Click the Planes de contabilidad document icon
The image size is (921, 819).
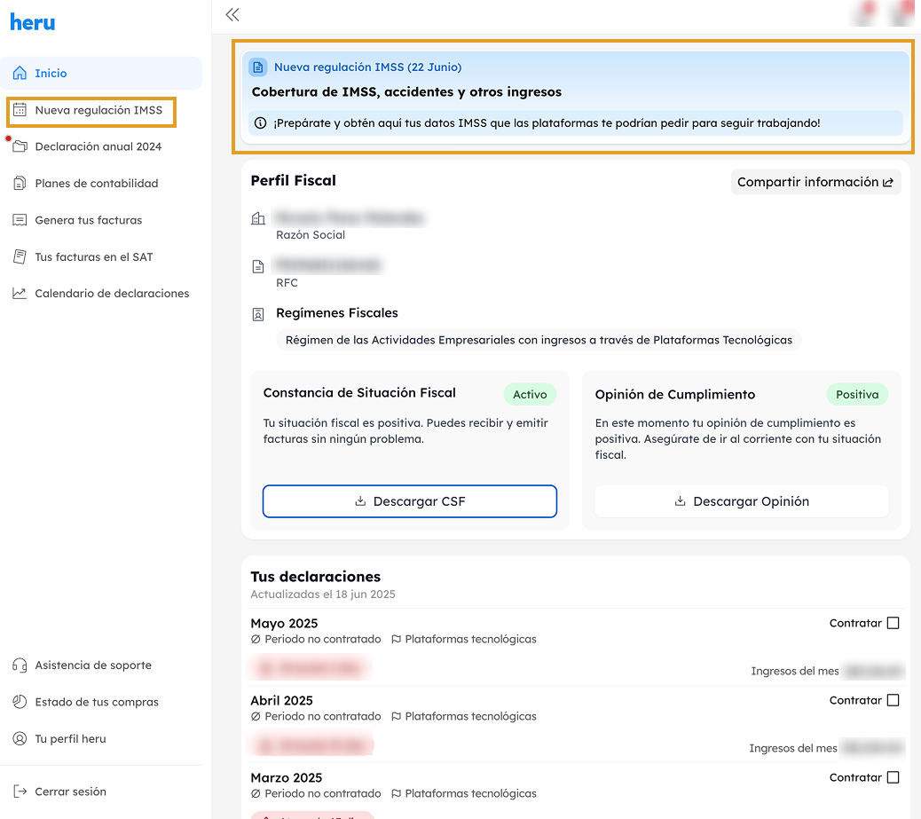pos(20,184)
